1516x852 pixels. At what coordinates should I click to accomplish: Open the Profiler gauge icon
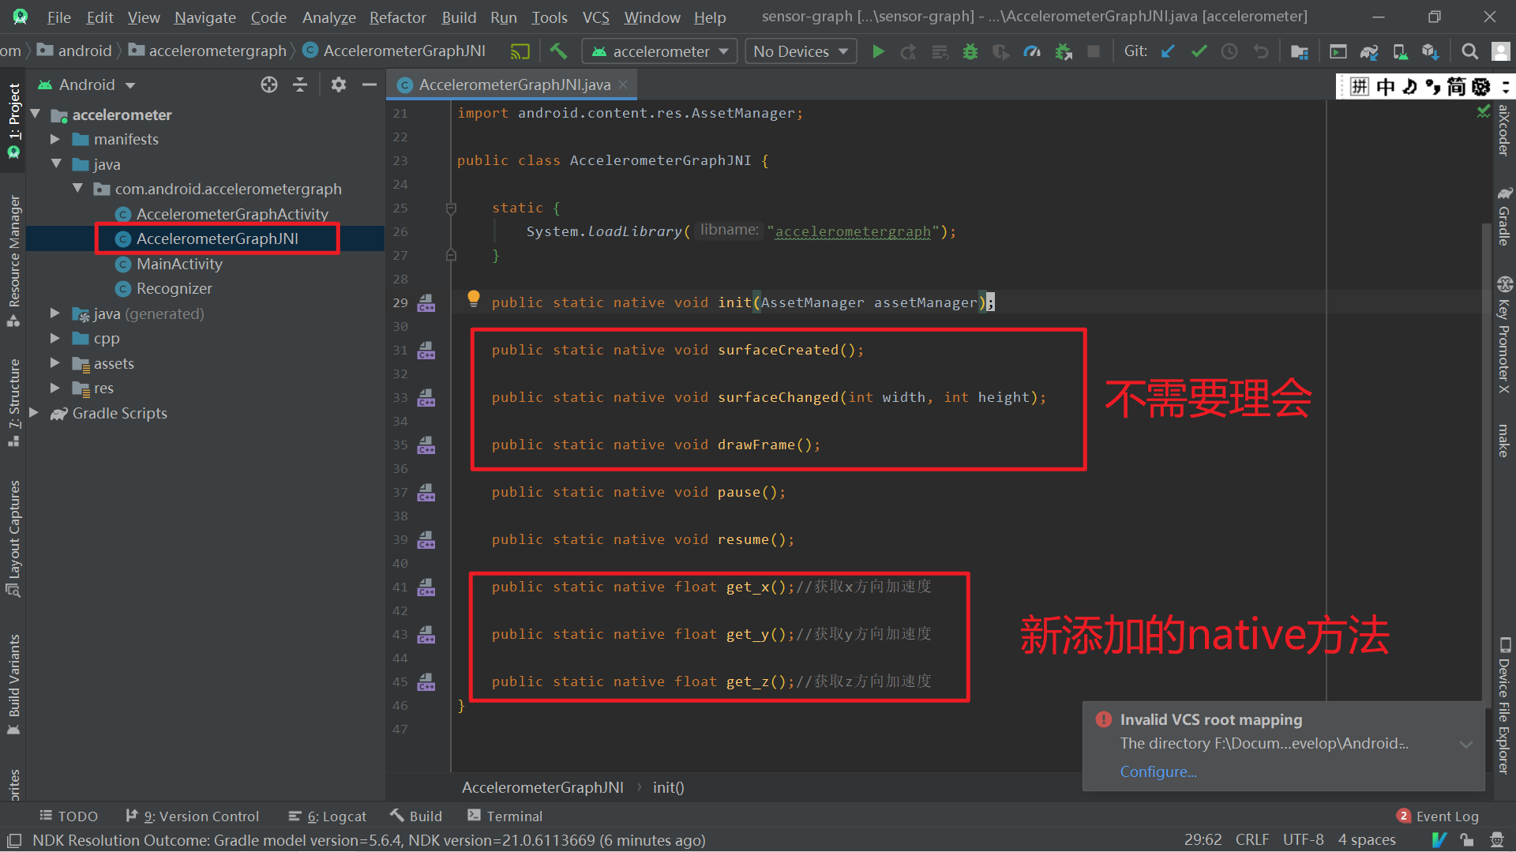tap(1032, 51)
